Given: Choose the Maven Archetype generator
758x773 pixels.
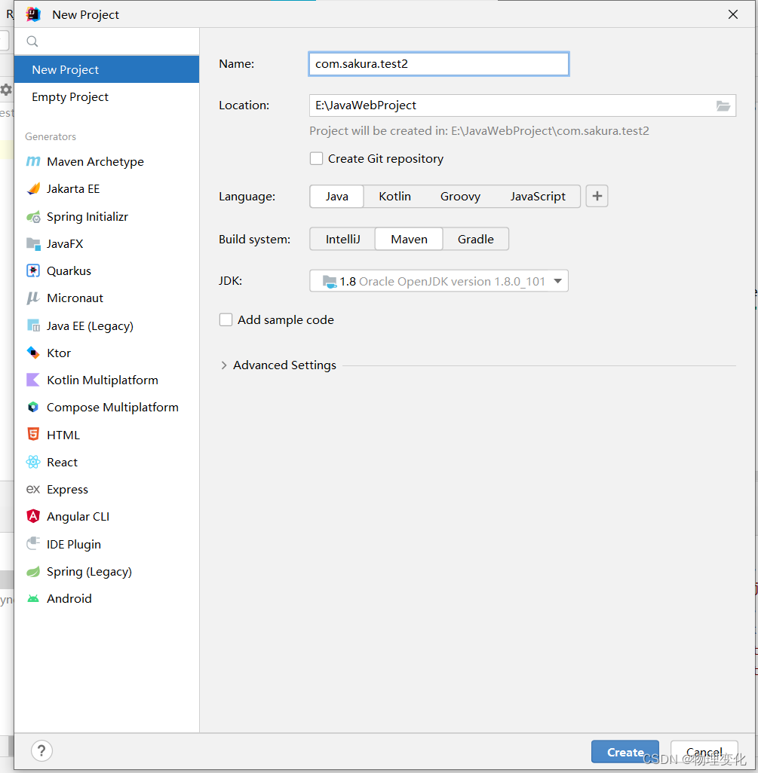Looking at the screenshot, I should (106, 161).
